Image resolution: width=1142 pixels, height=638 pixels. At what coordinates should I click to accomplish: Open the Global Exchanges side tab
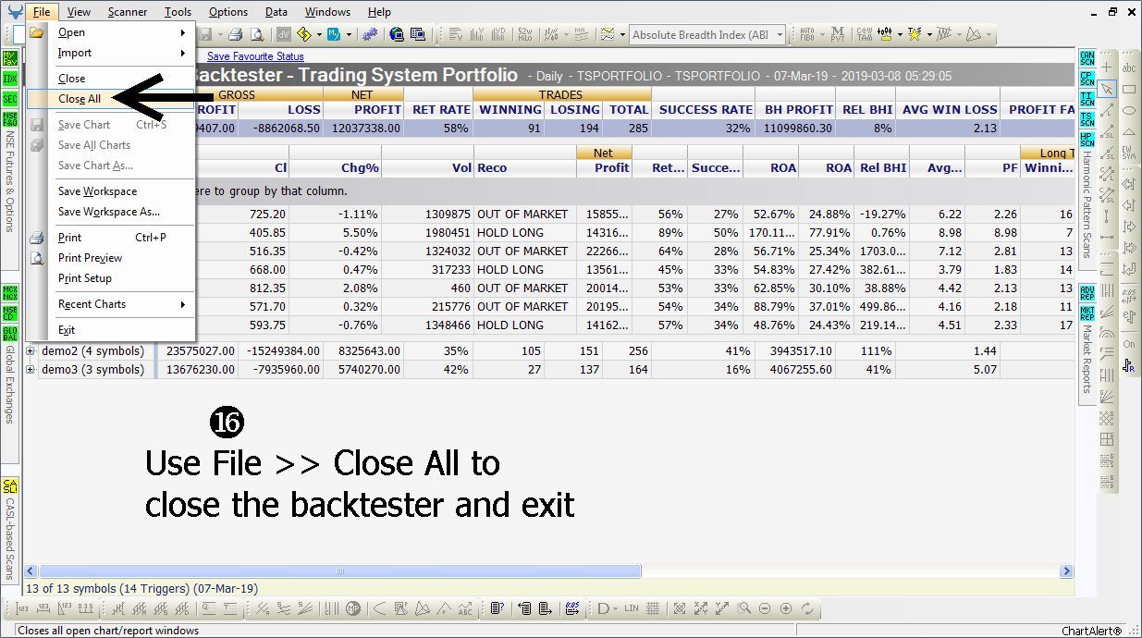tap(10, 386)
